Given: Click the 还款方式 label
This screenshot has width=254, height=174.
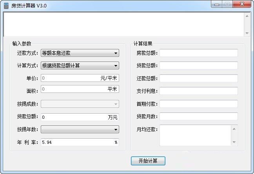Looking at the screenshot, I should pyautogui.click(x=27, y=53).
